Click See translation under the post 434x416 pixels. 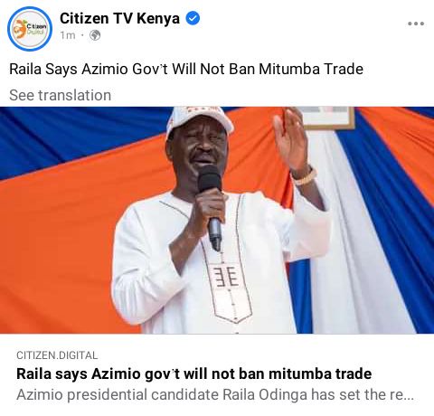(61, 95)
